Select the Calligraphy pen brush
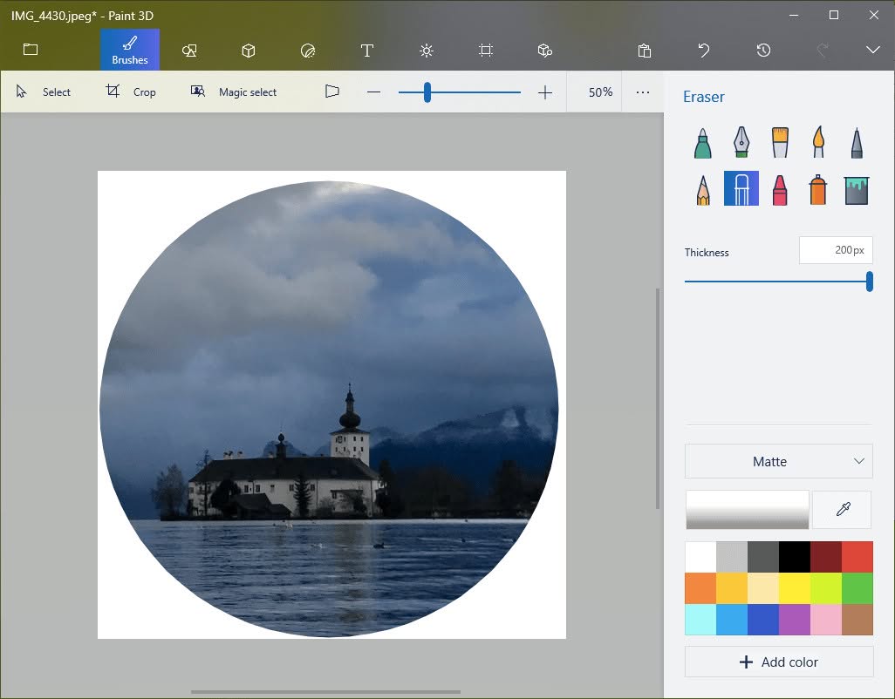This screenshot has height=699, width=895. (741, 143)
